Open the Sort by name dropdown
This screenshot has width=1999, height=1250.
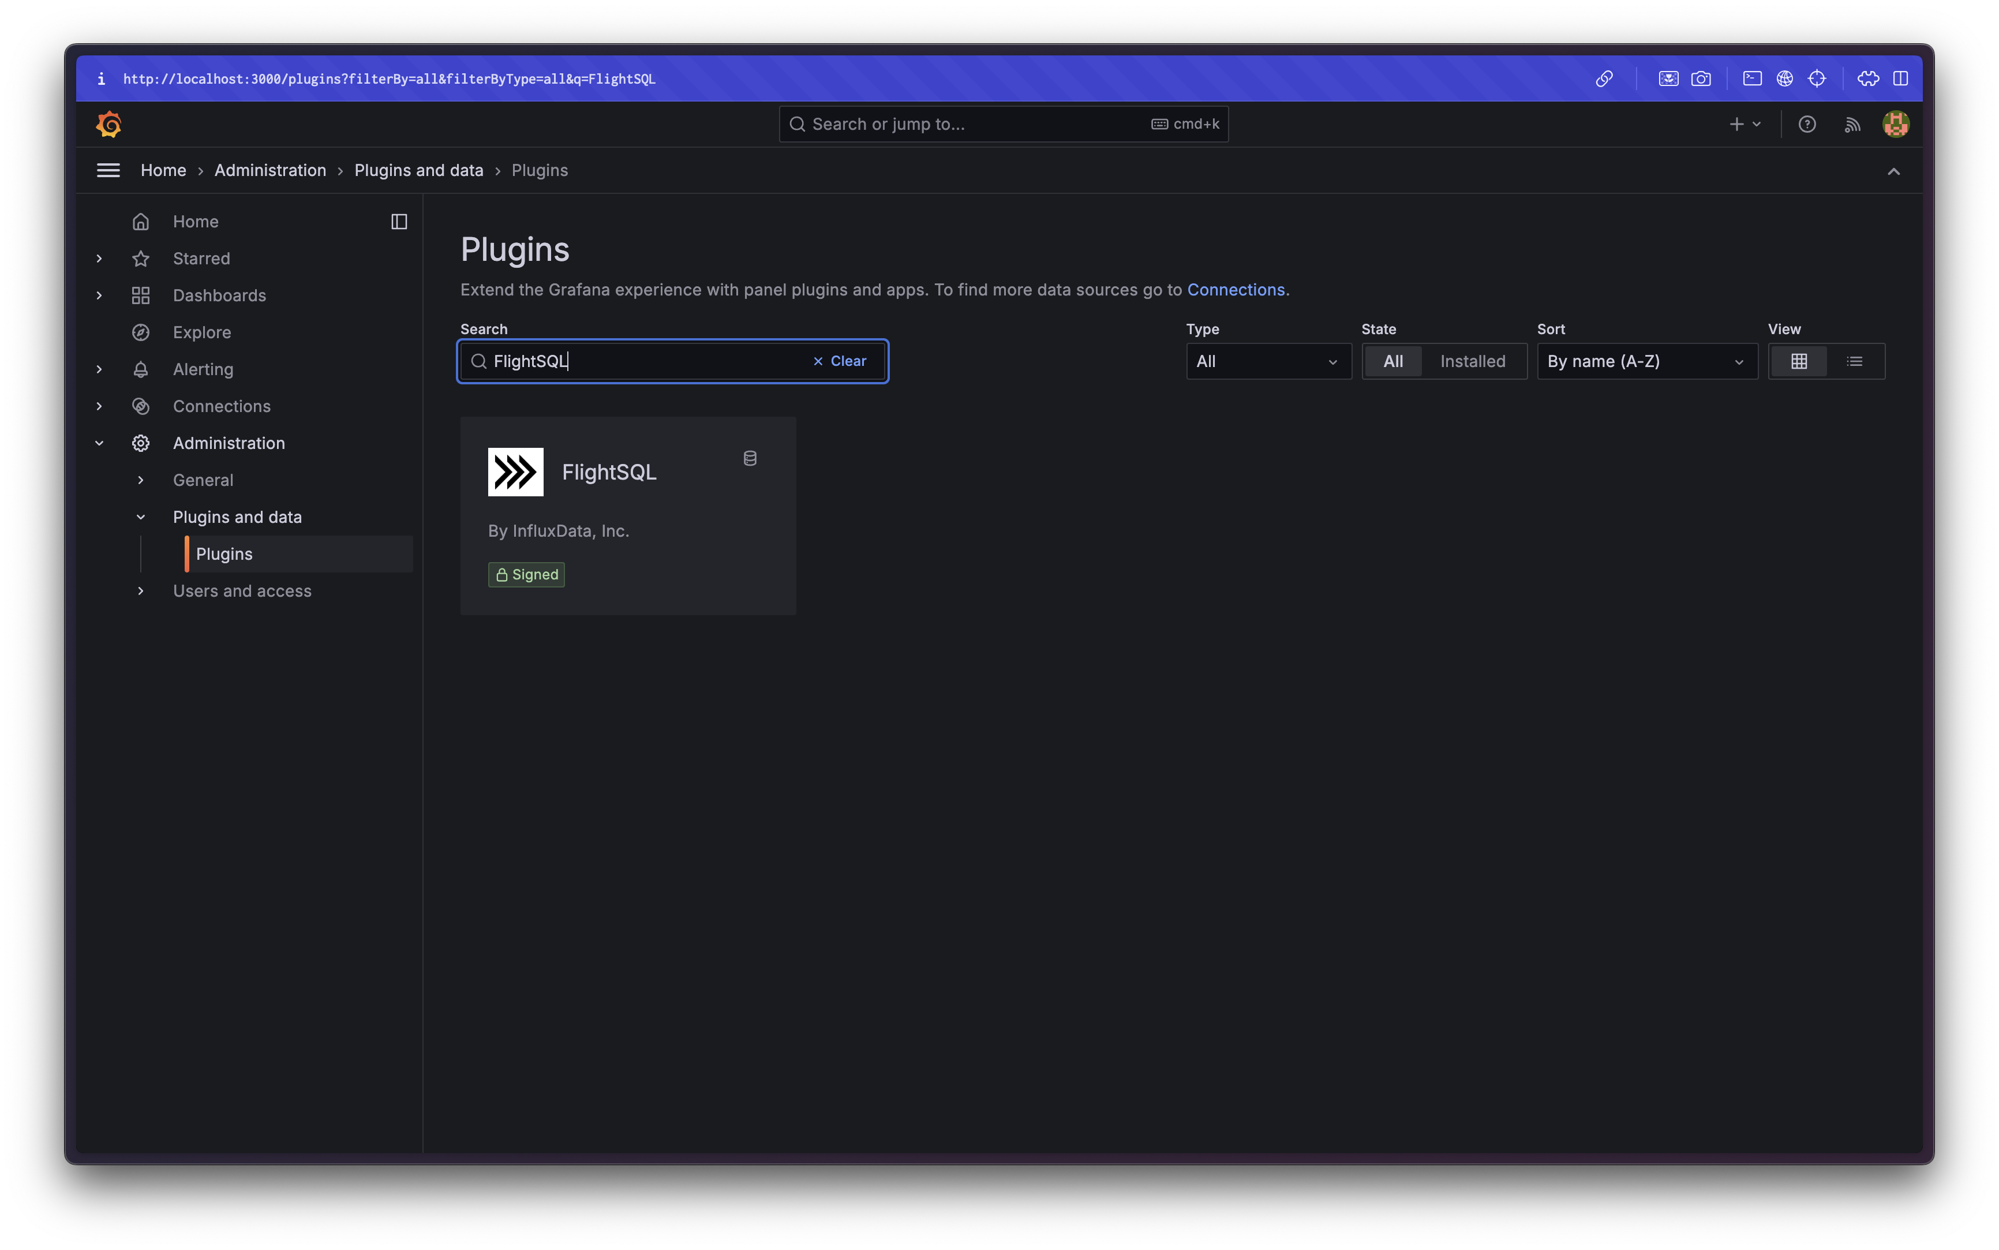[x=1646, y=361]
